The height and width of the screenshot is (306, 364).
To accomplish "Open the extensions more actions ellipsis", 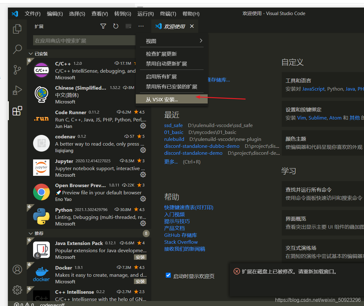I will click(141, 26).
